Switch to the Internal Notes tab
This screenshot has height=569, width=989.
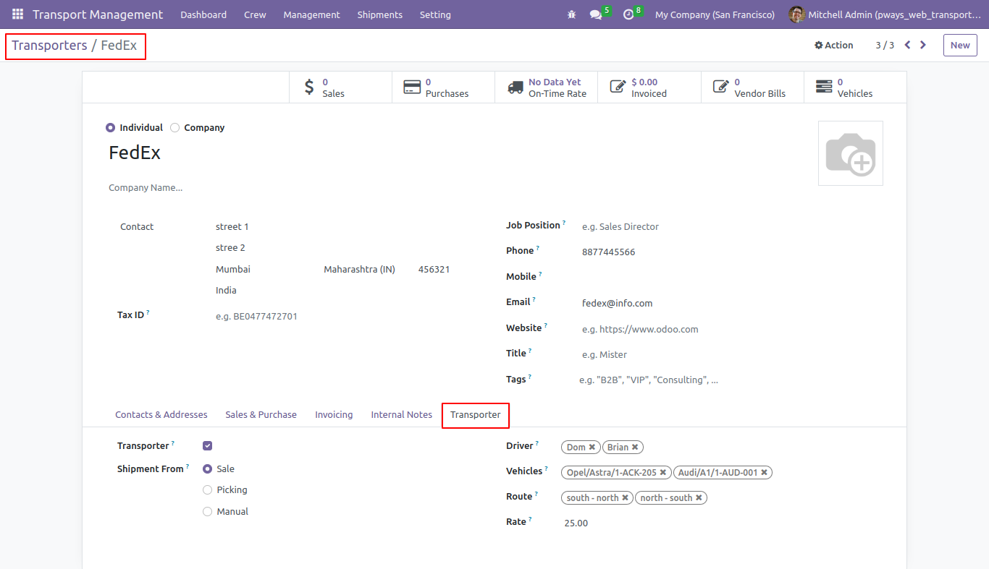coord(401,414)
